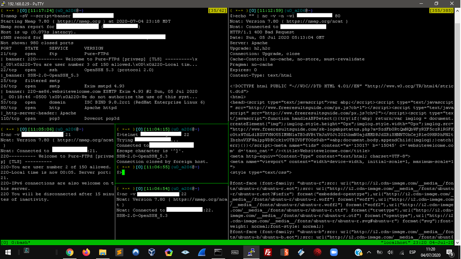The height and width of the screenshot is (259, 461).
Task: Click the [355/385] pane position indicator
Action: pyautogui.click(x=441, y=10)
